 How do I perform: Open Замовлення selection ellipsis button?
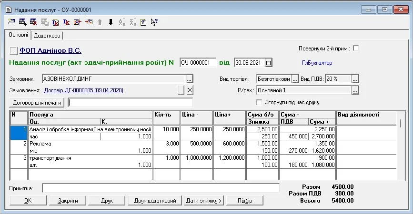click(181, 90)
